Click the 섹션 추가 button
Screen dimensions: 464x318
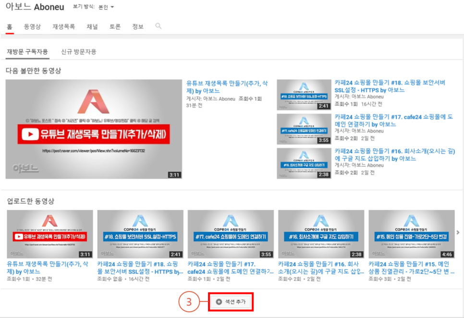[x=231, y=302]
